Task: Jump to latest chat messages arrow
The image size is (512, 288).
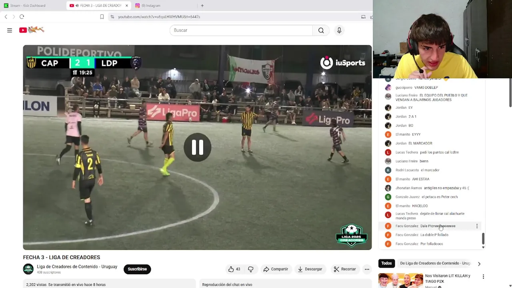Action: pos(483,247)
